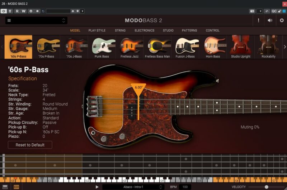Screen dimensions: 287x190
Task: Click the Muting 0% label
Action: coord(250,127)
